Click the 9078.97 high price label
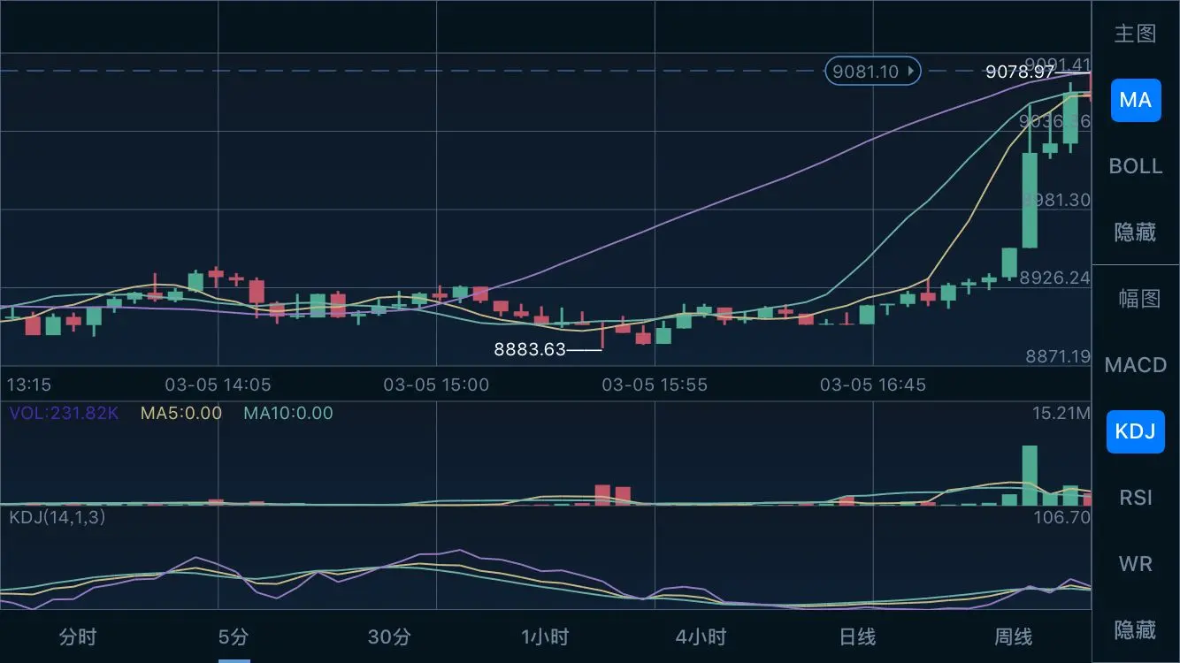The image size is (1180, 663). coord(1020,72)
